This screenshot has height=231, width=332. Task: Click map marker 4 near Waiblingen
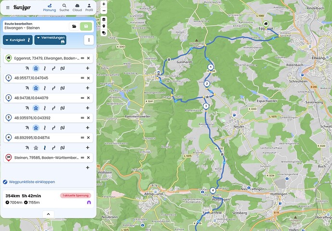coord(213,191)
